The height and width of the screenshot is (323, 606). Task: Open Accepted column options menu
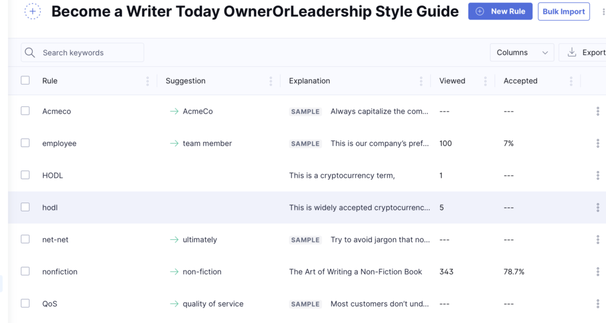[571, 81]
